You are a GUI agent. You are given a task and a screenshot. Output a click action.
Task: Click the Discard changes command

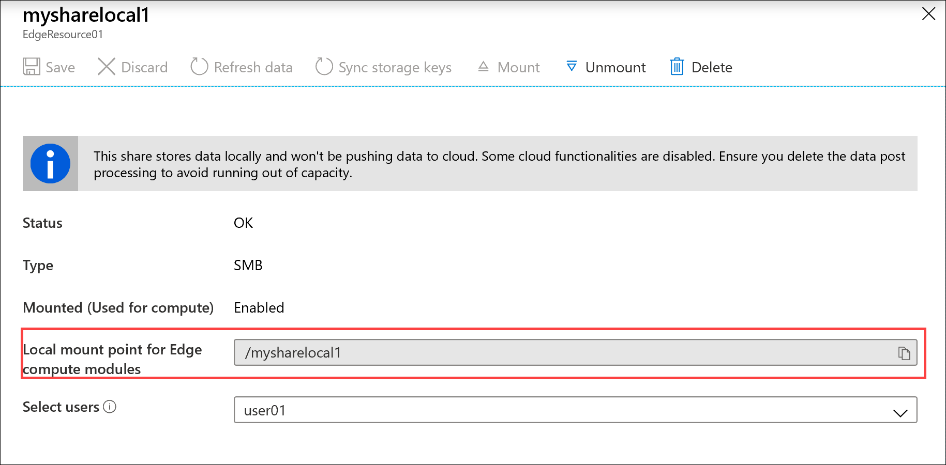[132, 67]
